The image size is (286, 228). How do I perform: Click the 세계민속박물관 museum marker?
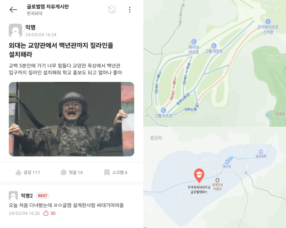click(217, 180)
